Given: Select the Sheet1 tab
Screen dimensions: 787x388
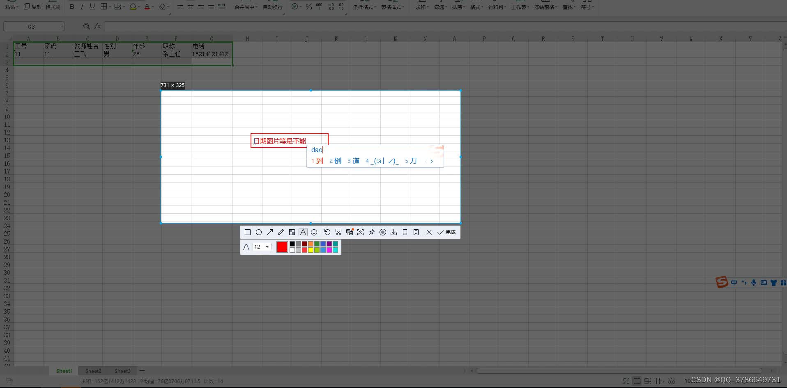Looking at the screenshot, I should [x=64, y=371].
